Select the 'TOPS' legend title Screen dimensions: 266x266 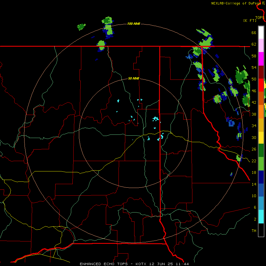(x=260, y=18)
